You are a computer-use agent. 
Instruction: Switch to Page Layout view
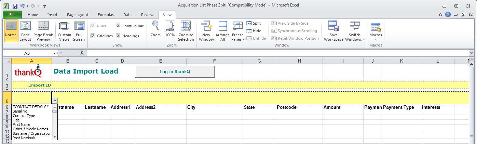[x=25, y=31]
